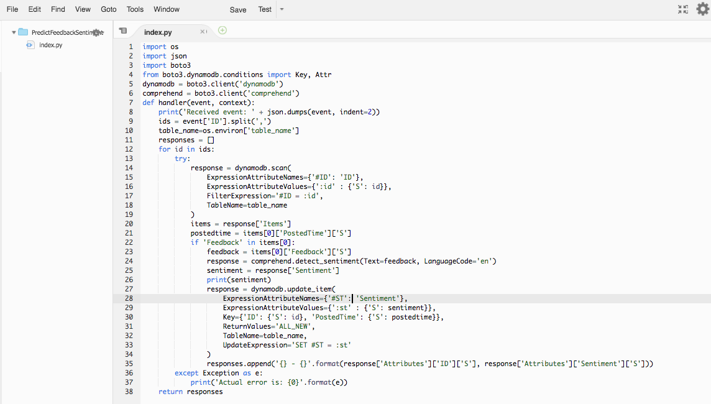Image resolution: width=711 pixels, height=404 pixels.
Task: Open the Edit menu
Action: (x=34, y=9)
